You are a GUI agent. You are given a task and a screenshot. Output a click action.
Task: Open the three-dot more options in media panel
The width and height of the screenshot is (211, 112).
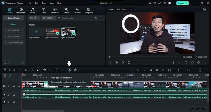pyautogui.click(x=100, y=18)
